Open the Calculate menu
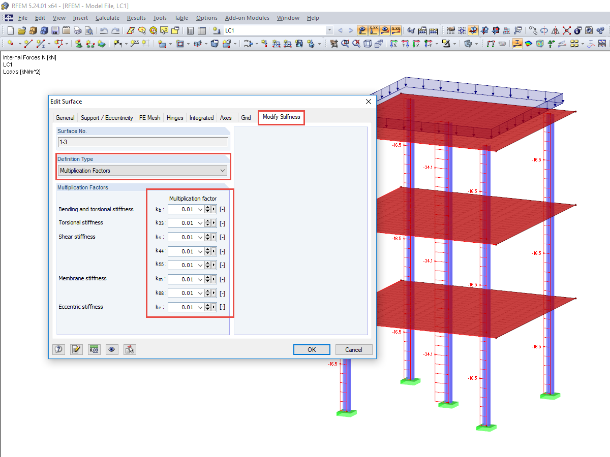This screenshot has width=610, height=457. coord(107,18)
